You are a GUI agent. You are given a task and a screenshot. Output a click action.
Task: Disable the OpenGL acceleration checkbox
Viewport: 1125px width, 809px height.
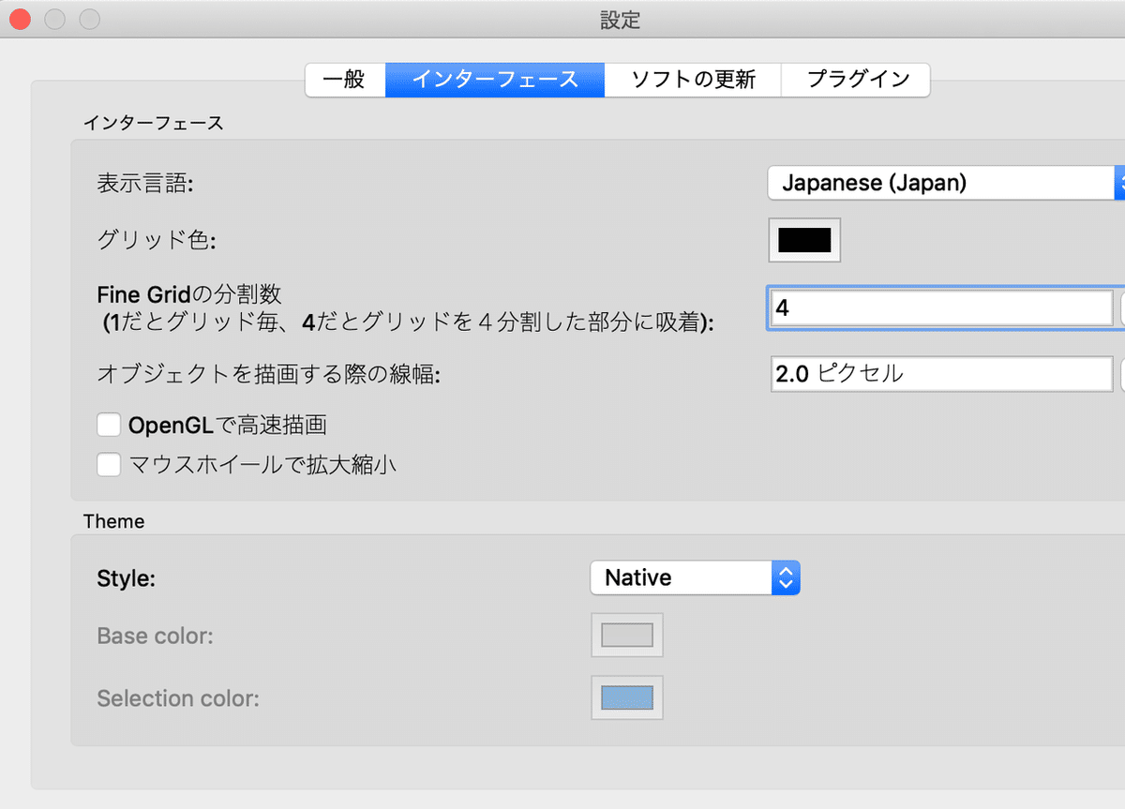(x=109, y=424)
